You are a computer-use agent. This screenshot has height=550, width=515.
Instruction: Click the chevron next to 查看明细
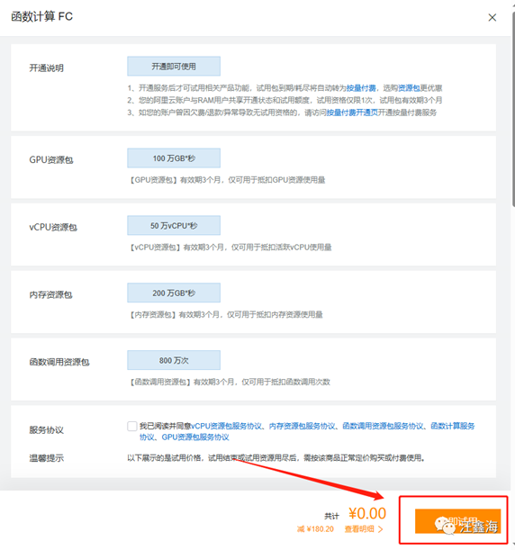click(380, 529)
